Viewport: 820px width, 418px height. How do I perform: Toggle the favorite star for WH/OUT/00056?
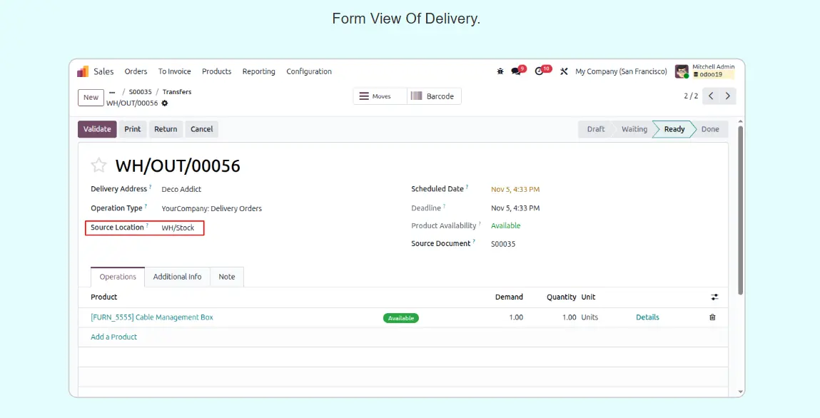(98, 166)
